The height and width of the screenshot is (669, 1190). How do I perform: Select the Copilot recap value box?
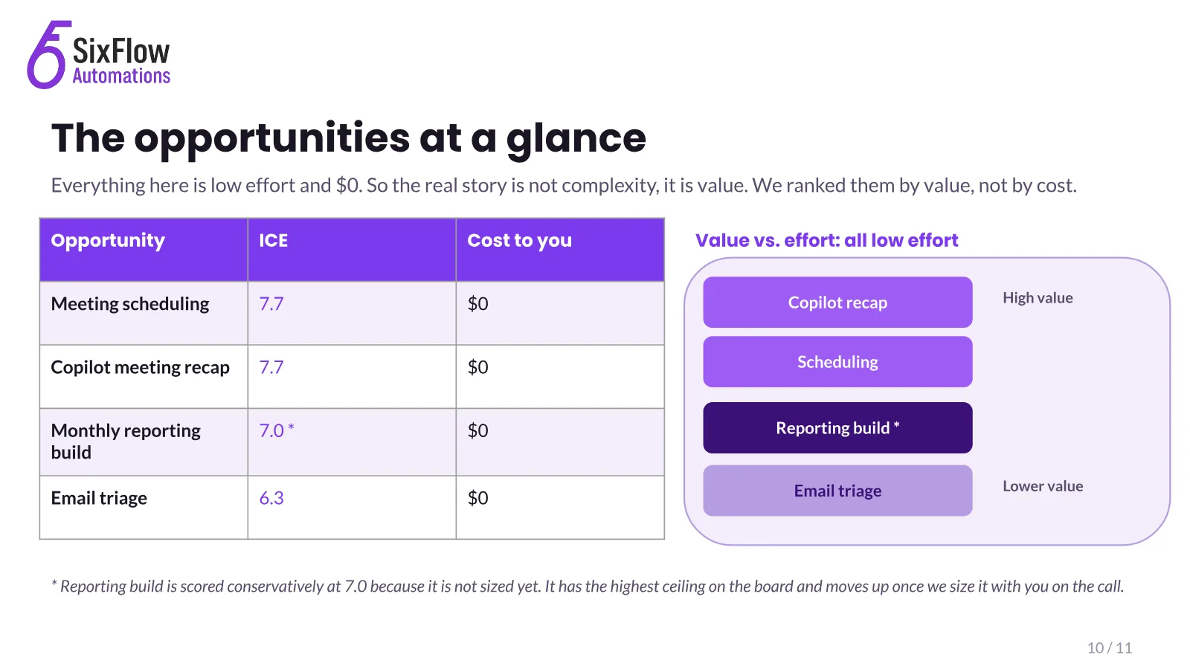click(837, 303)
